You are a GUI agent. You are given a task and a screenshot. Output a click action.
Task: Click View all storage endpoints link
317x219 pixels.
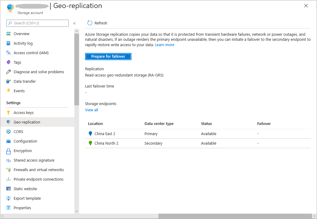click(x=91, y=110)
